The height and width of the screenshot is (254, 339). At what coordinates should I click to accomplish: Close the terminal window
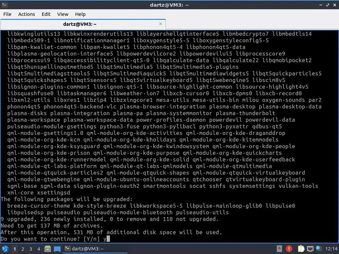tap(335, 5)
